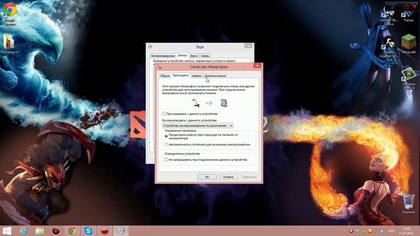Click the microphone image in the Прослушать tab

pos(196,103)
